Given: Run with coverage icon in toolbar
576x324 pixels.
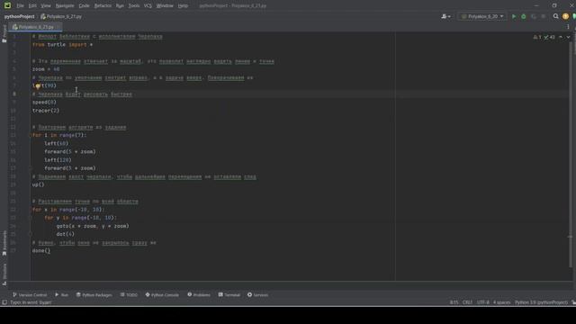Looking at the screenshot, I should tap(534, 16).
